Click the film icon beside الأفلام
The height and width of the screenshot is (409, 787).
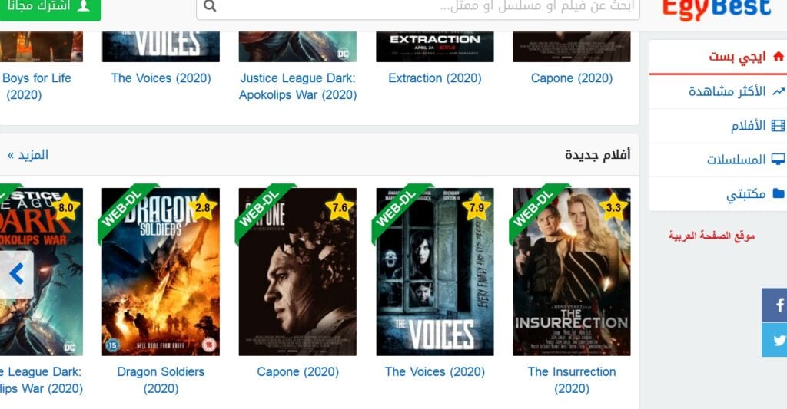[778, 125]
